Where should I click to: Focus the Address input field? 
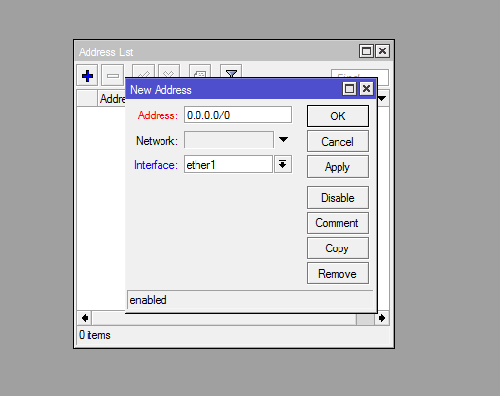point(237,115)
